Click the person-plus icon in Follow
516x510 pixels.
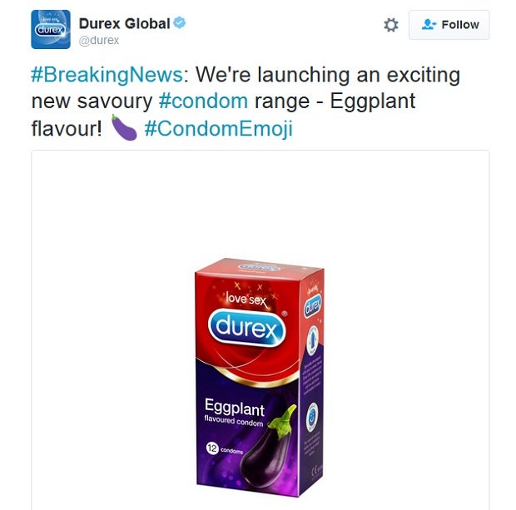tap(429, 24)
